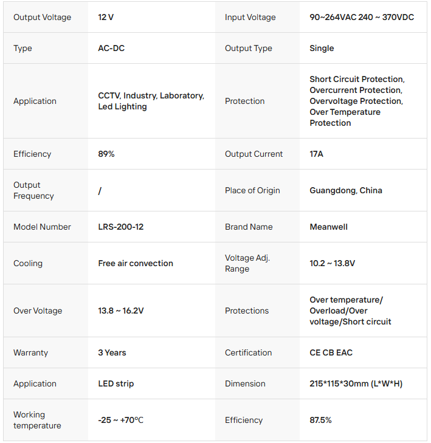The width and height of the screenshot is (431, 443).
Task: Click the 87.5% efficiency value
Action: 320,420
